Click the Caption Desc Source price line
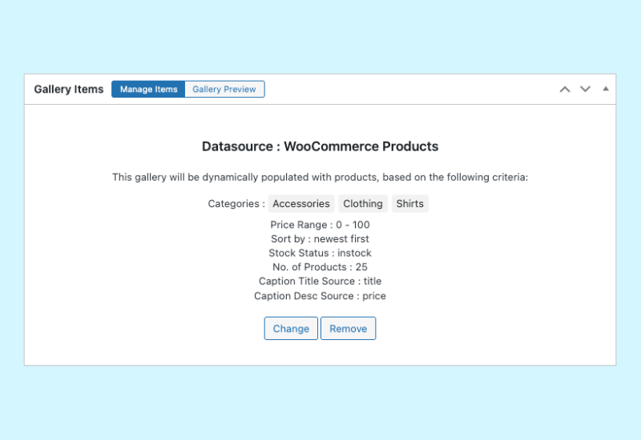 pyautogui.click(x=320, y=296)
